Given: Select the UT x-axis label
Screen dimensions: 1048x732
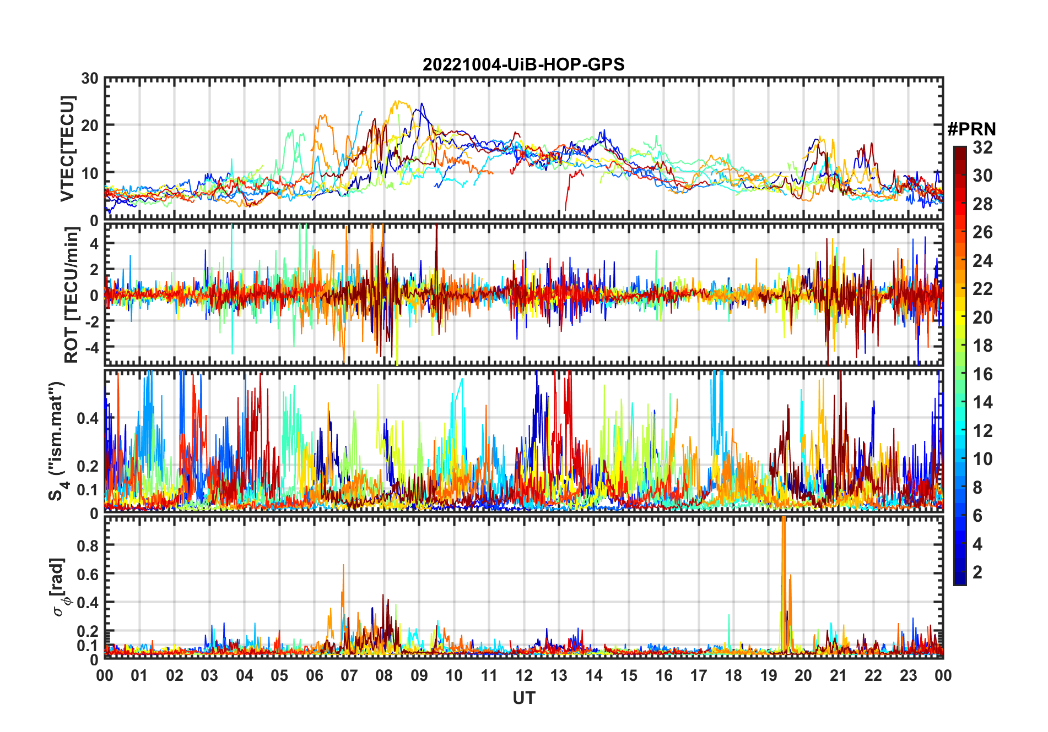Looking at the screenshot, I should (x=524, y=698).
